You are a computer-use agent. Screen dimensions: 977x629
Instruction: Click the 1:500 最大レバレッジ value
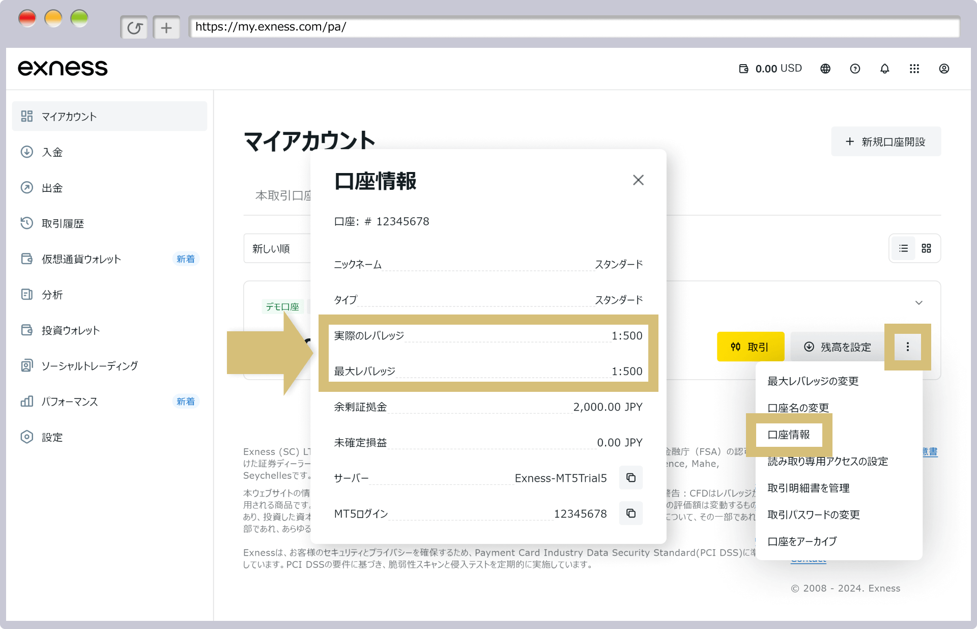[627, 371]
